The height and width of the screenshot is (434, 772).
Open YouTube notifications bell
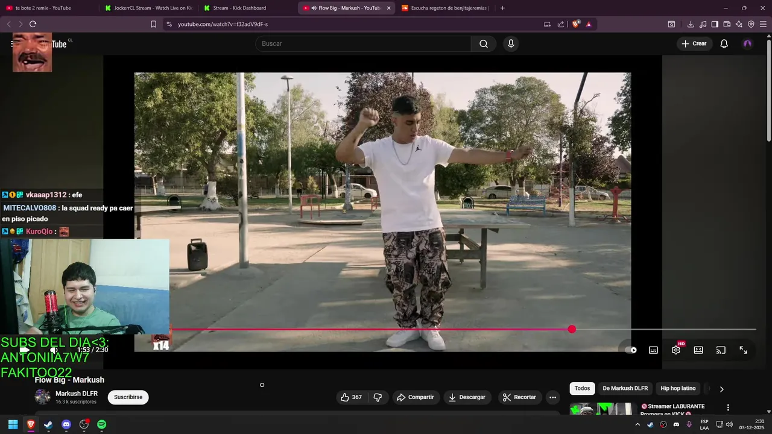pyautogui.click(x=724, y=43)
